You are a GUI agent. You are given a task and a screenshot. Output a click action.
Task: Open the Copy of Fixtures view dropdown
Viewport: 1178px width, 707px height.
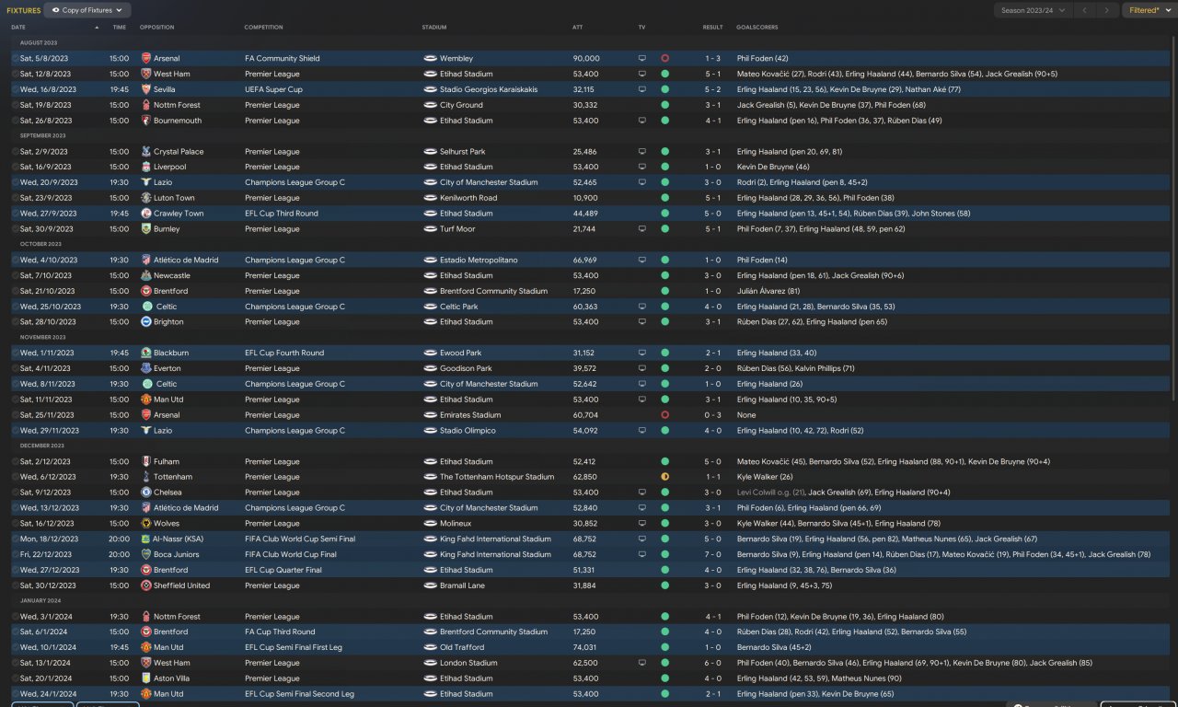(87, 10)
